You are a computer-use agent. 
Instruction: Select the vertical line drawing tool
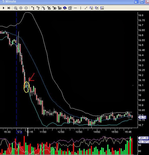pyautogui.click(x=81, y=8)
